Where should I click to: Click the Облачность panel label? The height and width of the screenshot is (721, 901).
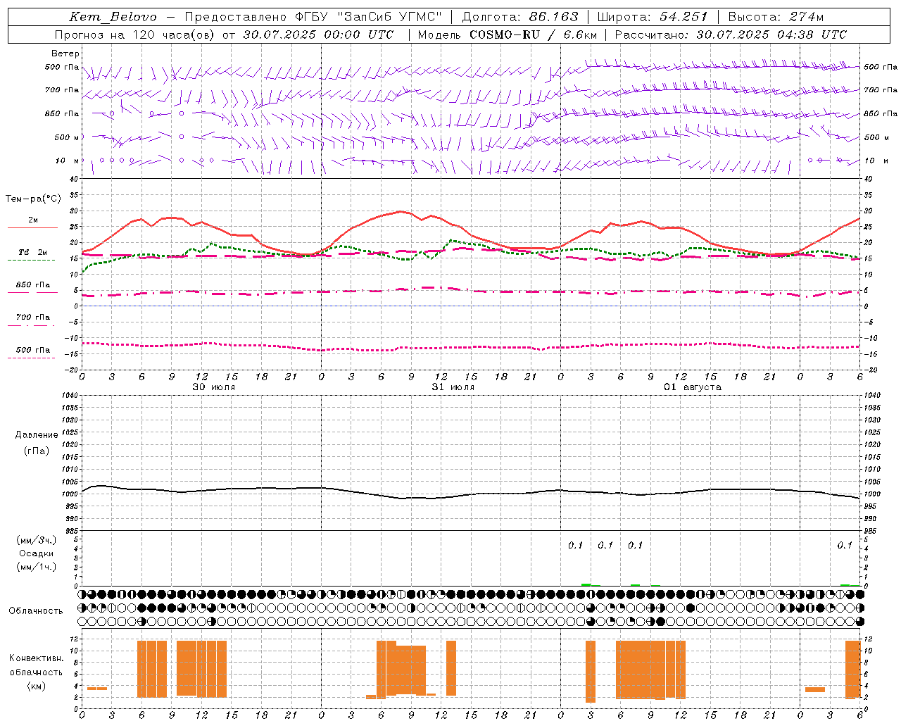pyautogui.click(x=36, y=610)
